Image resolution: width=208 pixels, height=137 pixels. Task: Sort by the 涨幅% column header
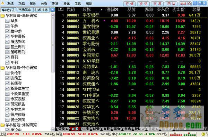112,9
